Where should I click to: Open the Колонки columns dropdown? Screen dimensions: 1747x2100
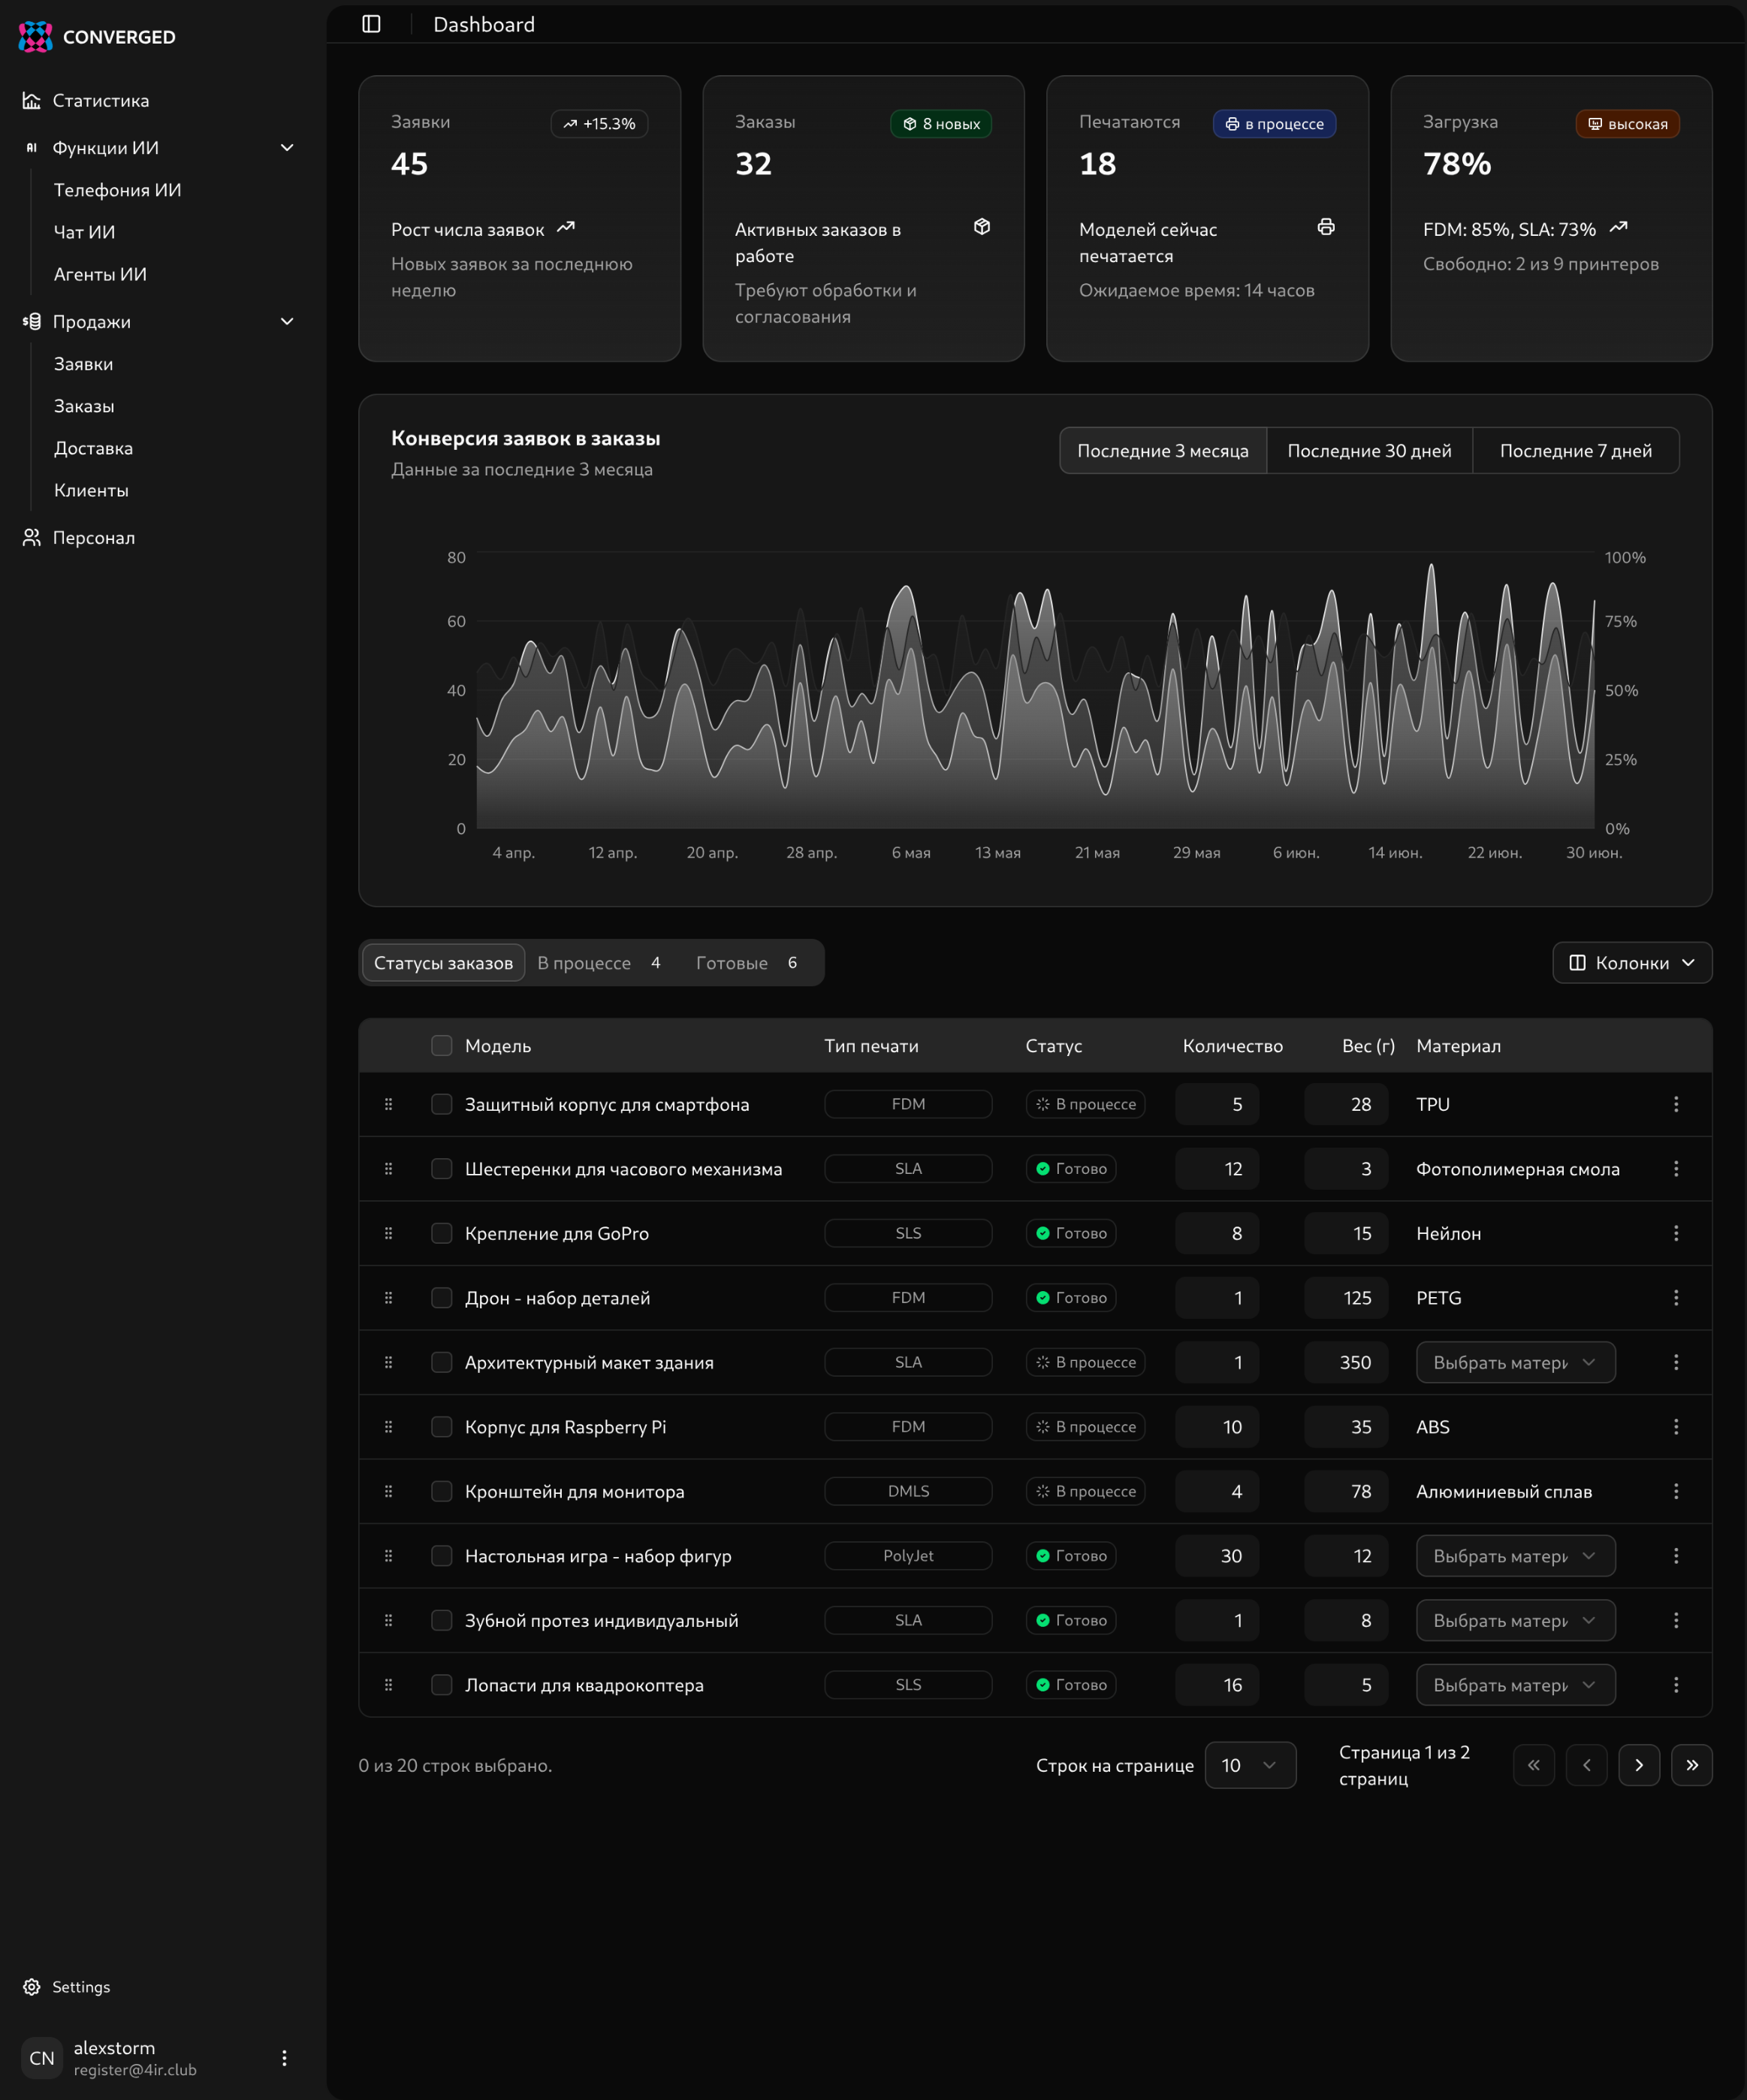point(1631,963)
